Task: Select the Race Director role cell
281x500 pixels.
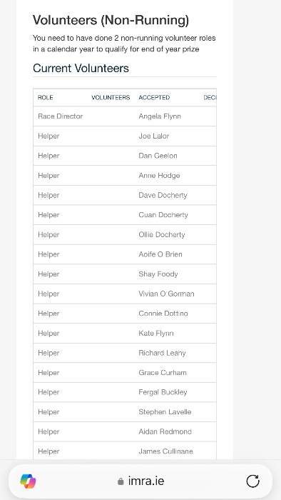Action: click(x=60, y=116)
